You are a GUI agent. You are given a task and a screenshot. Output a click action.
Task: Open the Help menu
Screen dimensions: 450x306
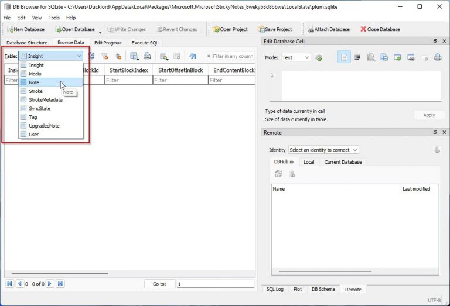tap(71, 18)
